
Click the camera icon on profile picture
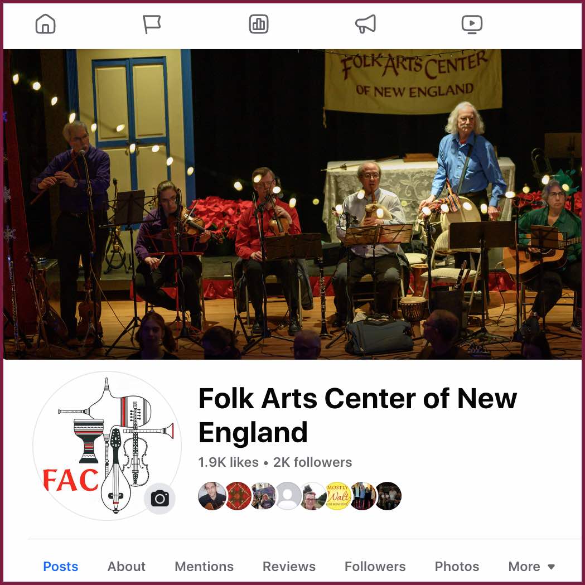[159, 499]
